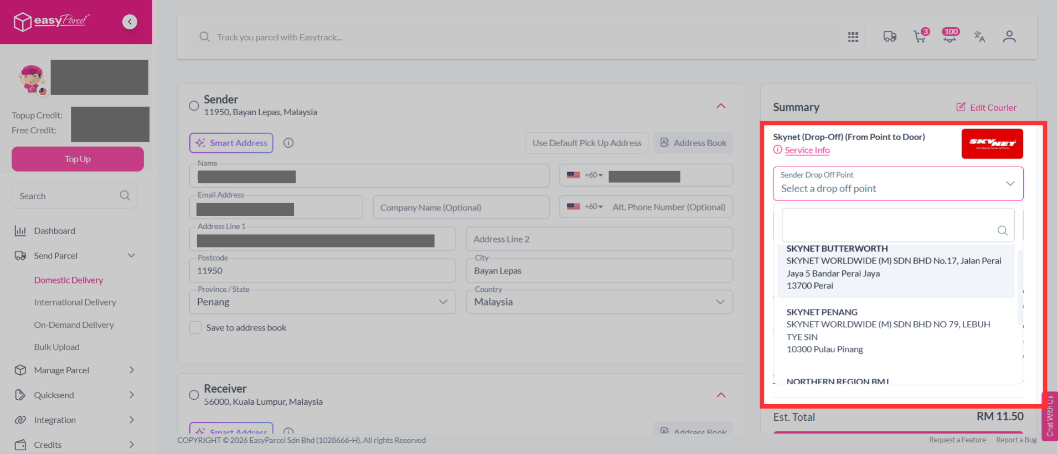Click the Report a Bug link
This screenshot has height=454, width=1058.
(1016, 440)
